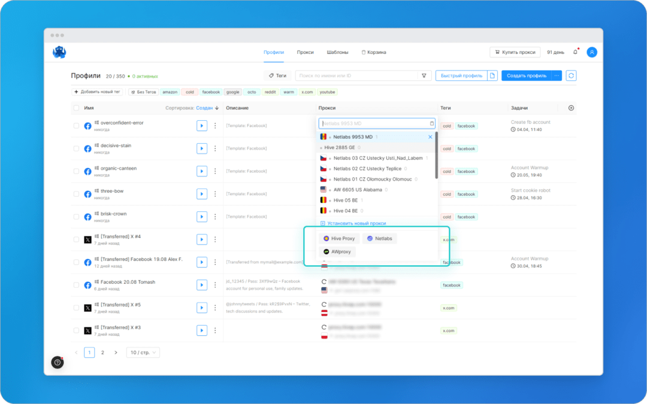This screenshot has height=404, width=647.
Task: Select proxy Hive 2885 GE
Action: 376,148
